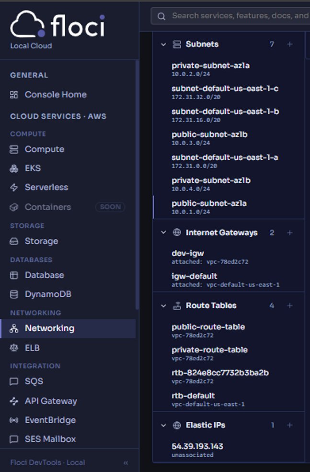The image size is (310, 472).
Task: Click the Console Home grid icon
Action: (x=14, y=95)
